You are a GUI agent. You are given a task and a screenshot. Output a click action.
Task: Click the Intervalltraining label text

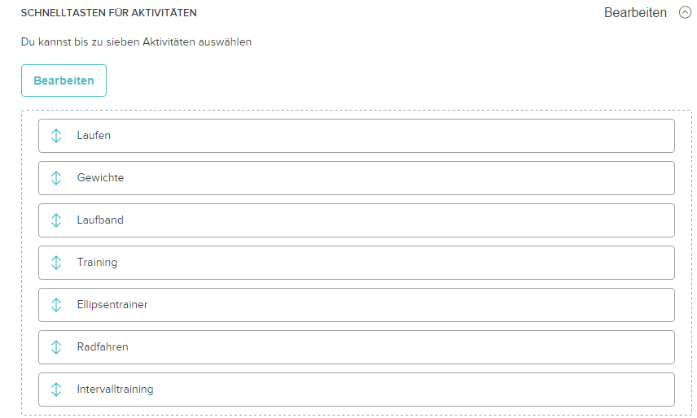pyautogui.click(x=115, y=390)
